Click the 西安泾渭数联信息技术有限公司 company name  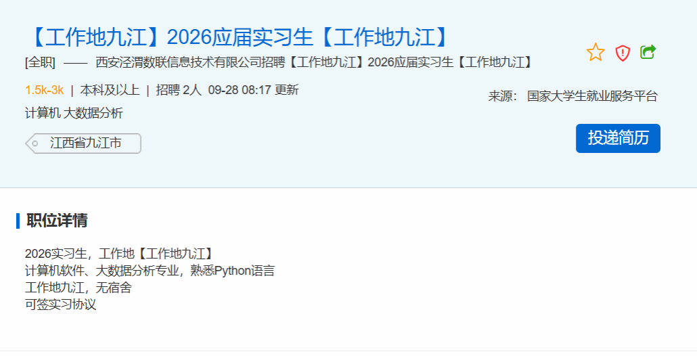178,62
